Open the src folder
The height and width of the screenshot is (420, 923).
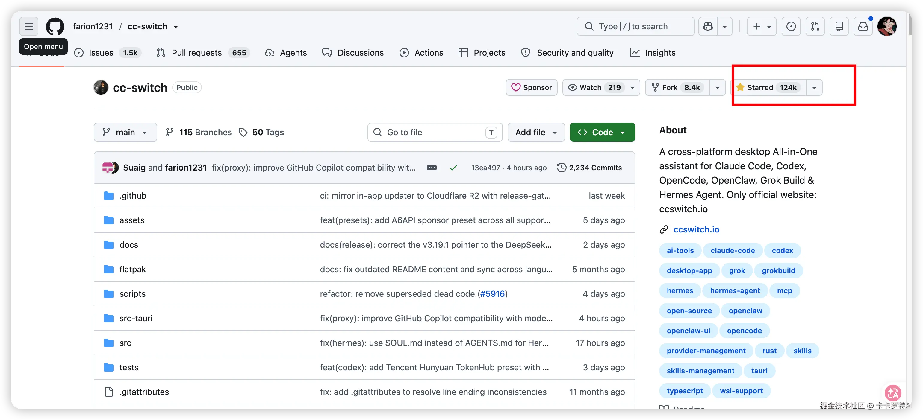125,343
